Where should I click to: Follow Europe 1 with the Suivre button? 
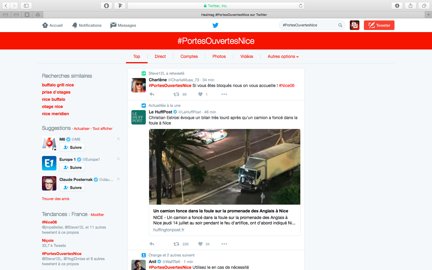[72, 167]
